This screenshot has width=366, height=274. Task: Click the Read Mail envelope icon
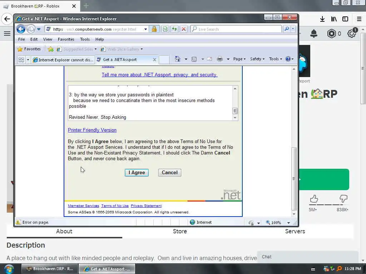coord(209,59)
